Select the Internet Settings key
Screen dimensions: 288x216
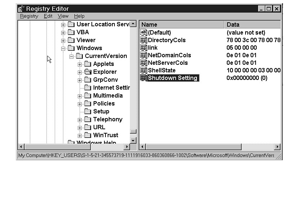[111, 88]
